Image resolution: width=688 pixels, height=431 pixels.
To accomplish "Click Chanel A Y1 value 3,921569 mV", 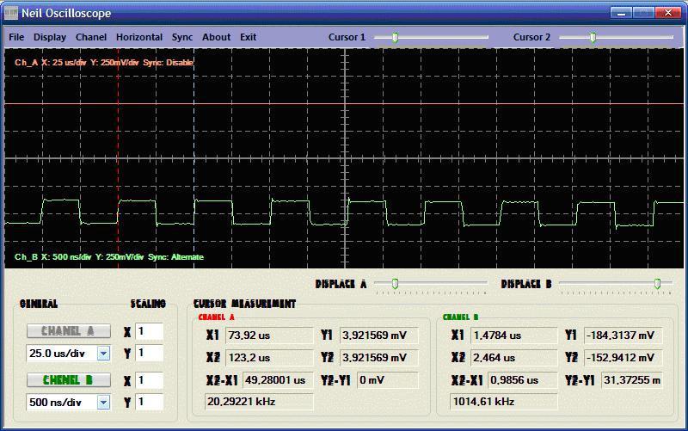I will point(379,336).
